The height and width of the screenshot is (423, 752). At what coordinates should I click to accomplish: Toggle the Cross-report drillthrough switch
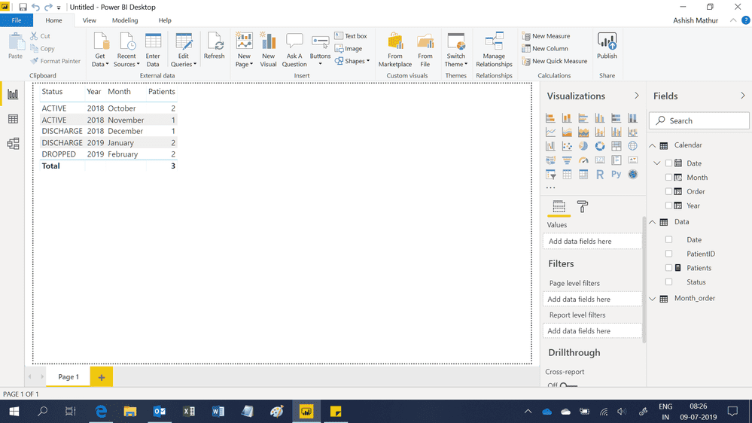pos(568,385)
